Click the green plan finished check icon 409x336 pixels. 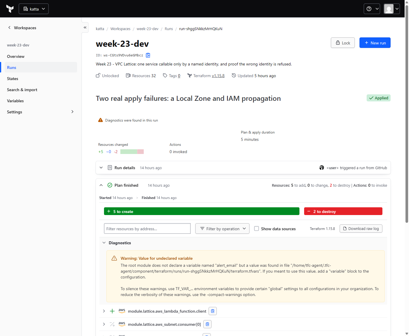pyautogui.click(x=110, y=185)
